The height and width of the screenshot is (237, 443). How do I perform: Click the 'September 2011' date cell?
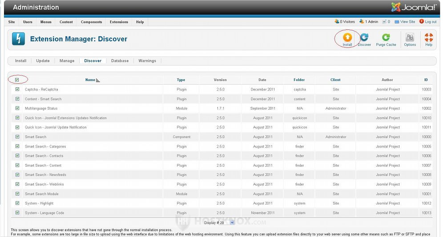[x=263, y=108]
